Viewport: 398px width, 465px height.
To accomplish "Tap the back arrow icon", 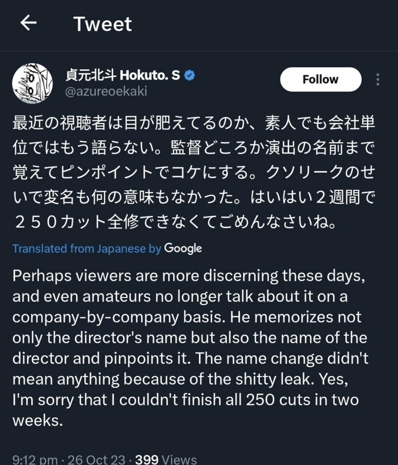I will (x=29, y=24).
